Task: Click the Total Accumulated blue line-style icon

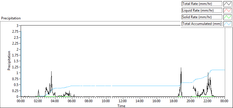Action: tap(228, 24)
